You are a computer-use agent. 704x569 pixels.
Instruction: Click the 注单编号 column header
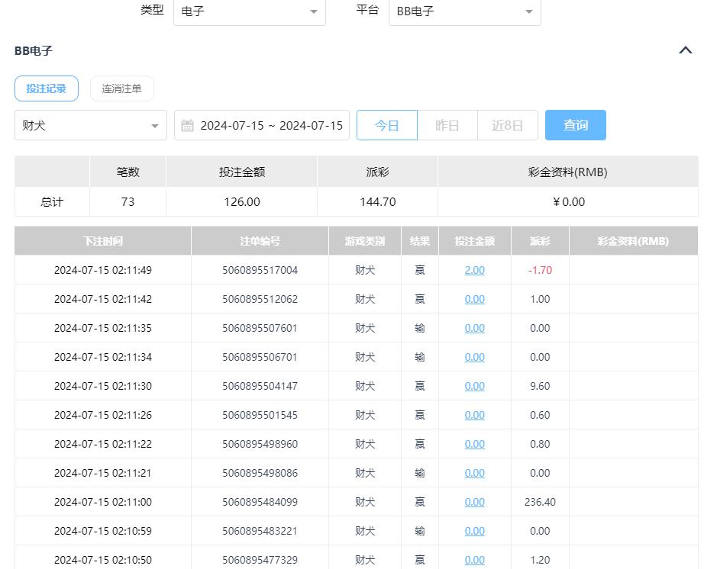tap(260, 241)
